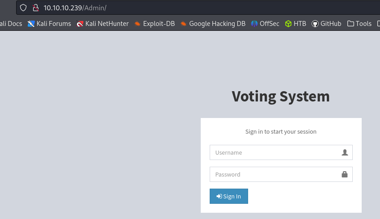Click the 'Sign in to start your session' text
This screenshot has width=380, height=219.
[x=281, y=131]
